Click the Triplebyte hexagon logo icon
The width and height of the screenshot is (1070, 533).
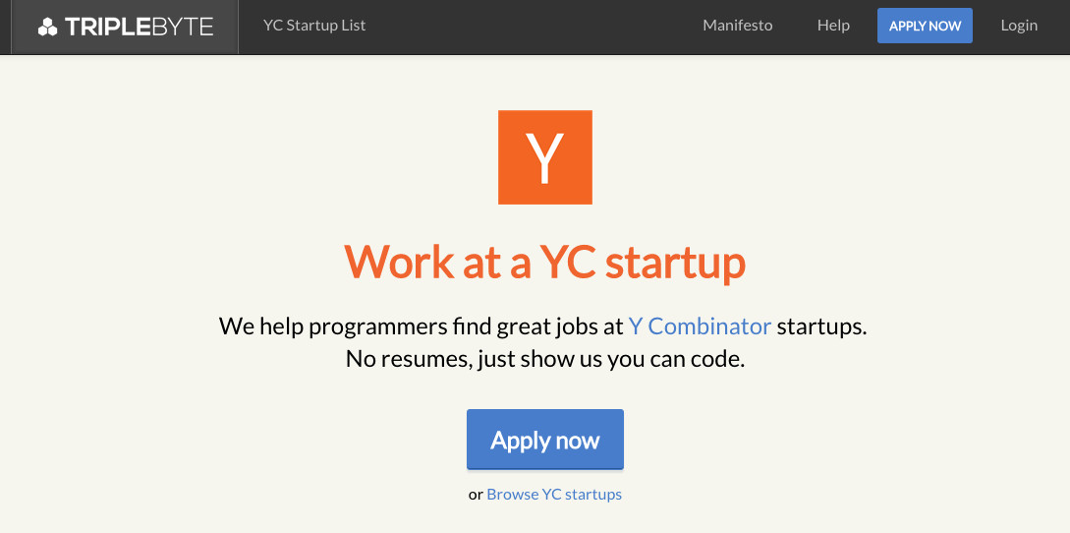coord(47,27)
